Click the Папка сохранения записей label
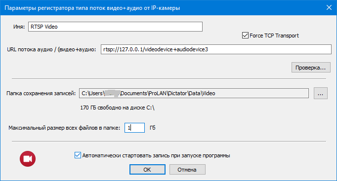This screenshot has width=337, height=181. point(41,93)
